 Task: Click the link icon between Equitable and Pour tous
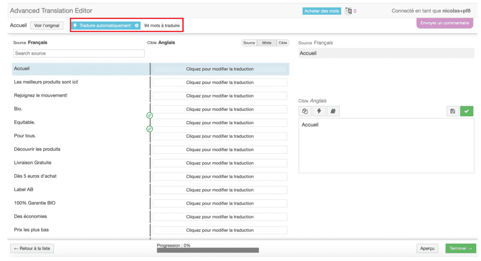click(x=149, y=129)
